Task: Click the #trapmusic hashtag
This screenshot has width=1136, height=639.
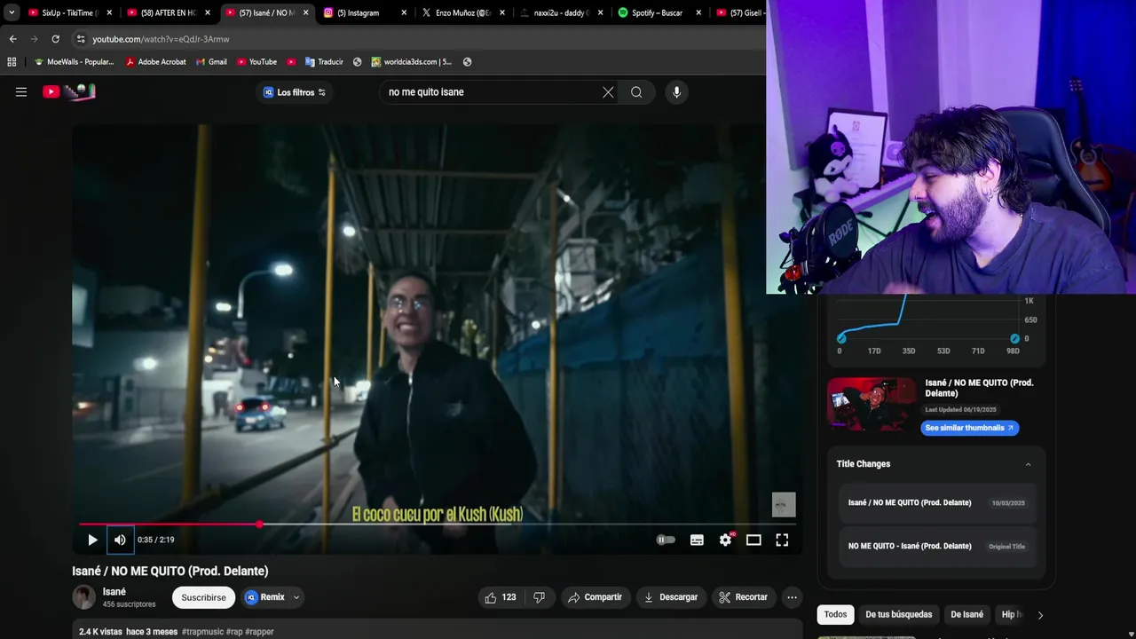Action: tap(202, 632)
